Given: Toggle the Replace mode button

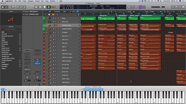Looking at the screenshot, I should pos(129,7).
